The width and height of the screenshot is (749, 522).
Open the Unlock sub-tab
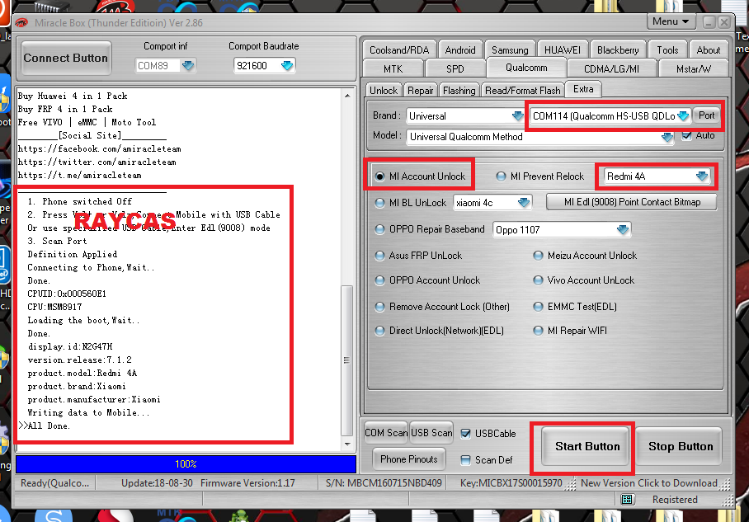coord(384,90)
